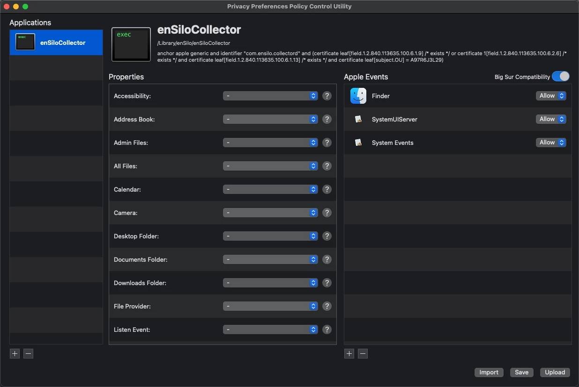This screenshot has height=387, width=579.
Task: Click the Documents Folder property label
Action: 141,259
